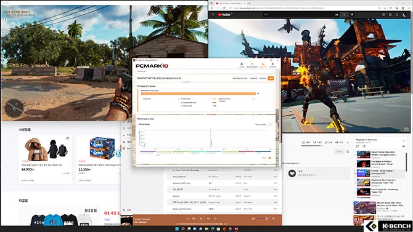The image size is (413, 232).
Task: Expand the Essentials score section
Action: point(178,99)
